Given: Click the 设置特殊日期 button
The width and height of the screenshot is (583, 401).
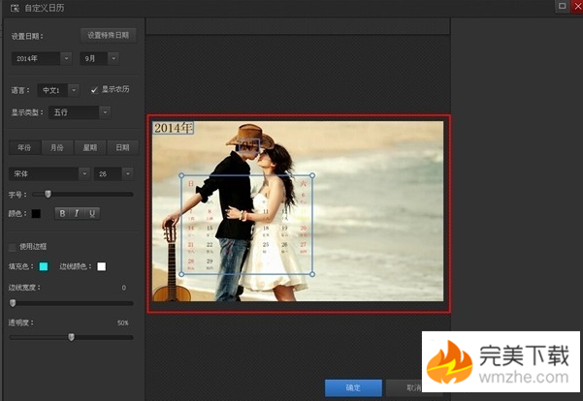Looking at the screenshot, I should point(107,35).
